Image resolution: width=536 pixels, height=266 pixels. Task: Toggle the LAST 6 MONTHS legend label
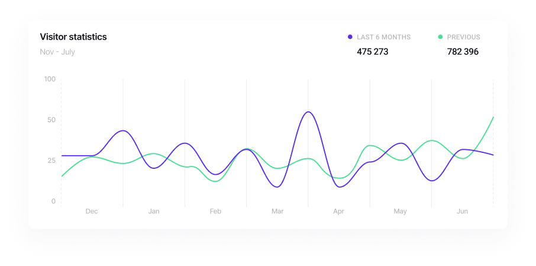click(383, 37)
